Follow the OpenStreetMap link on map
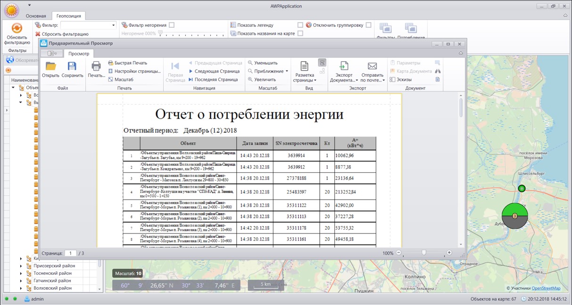572x305 pixels. tap(546, 288)
